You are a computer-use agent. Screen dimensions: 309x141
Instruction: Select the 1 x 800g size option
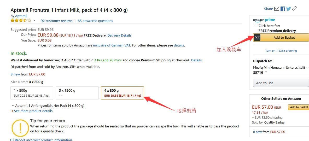(32, 93)
